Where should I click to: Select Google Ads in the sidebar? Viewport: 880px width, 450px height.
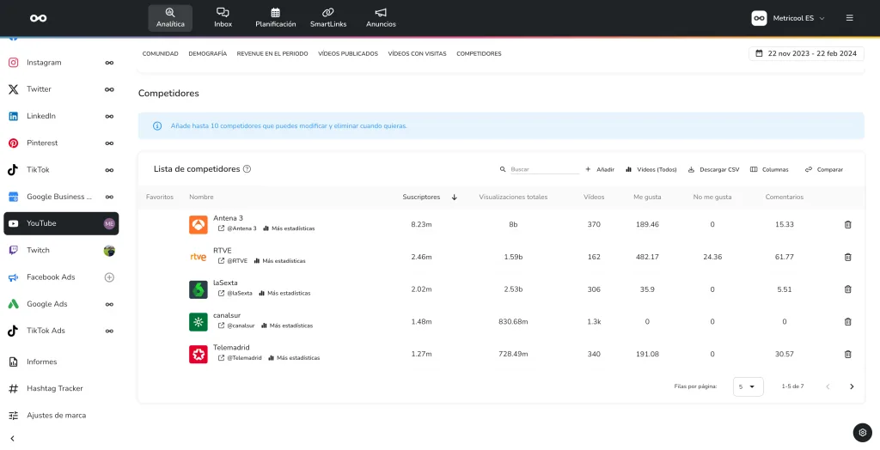point(61,304)
